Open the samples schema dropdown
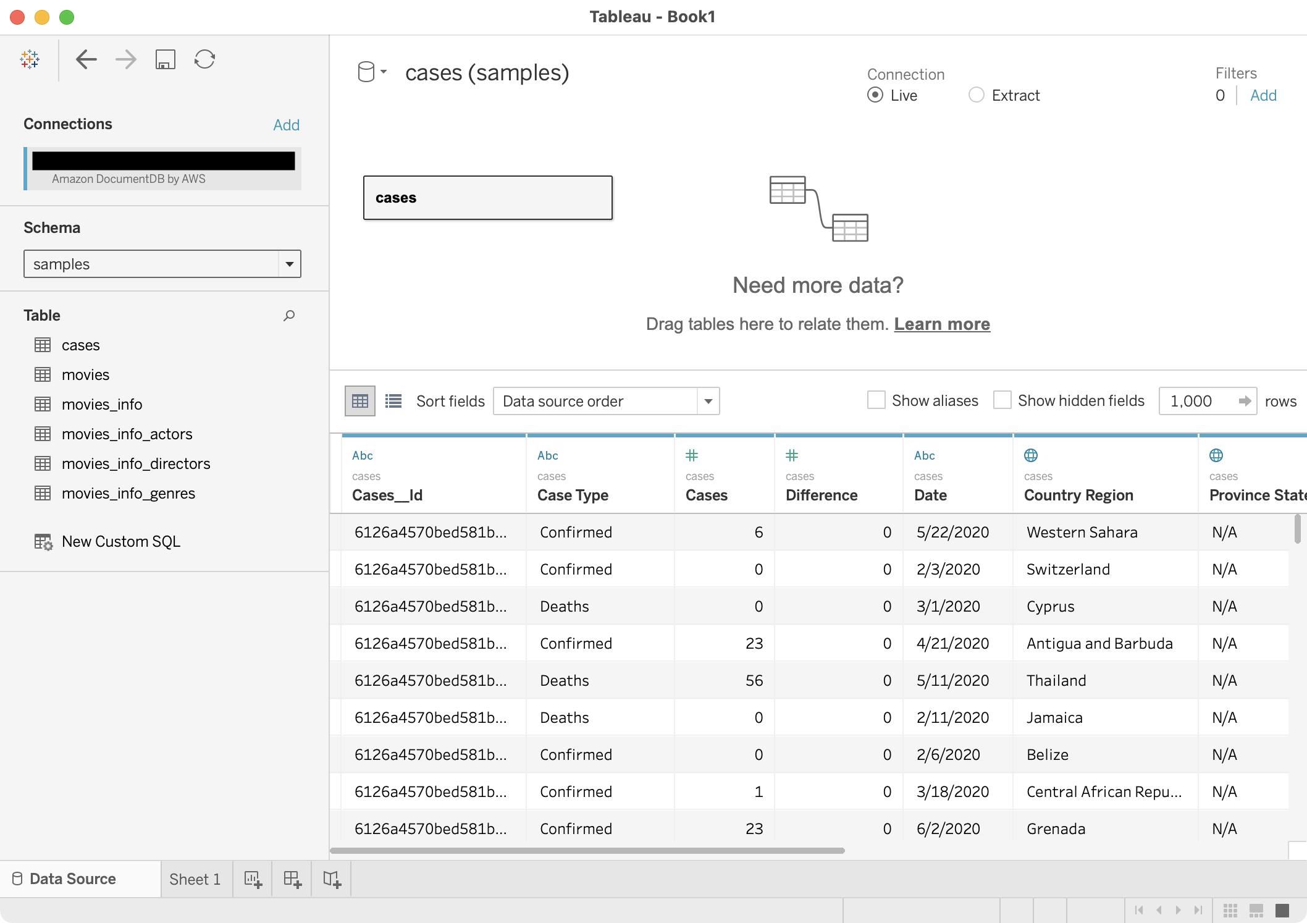Image resolution: width=1307 pixels, height=923 pixels. (289, 264)
